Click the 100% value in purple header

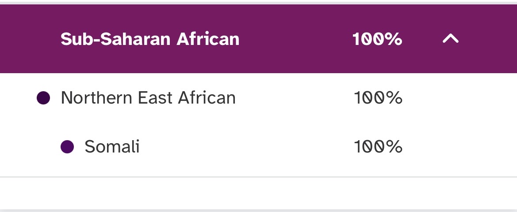point(377,39)
